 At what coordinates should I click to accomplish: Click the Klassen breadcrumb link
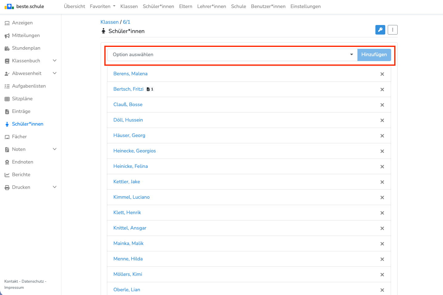(109, 22)
